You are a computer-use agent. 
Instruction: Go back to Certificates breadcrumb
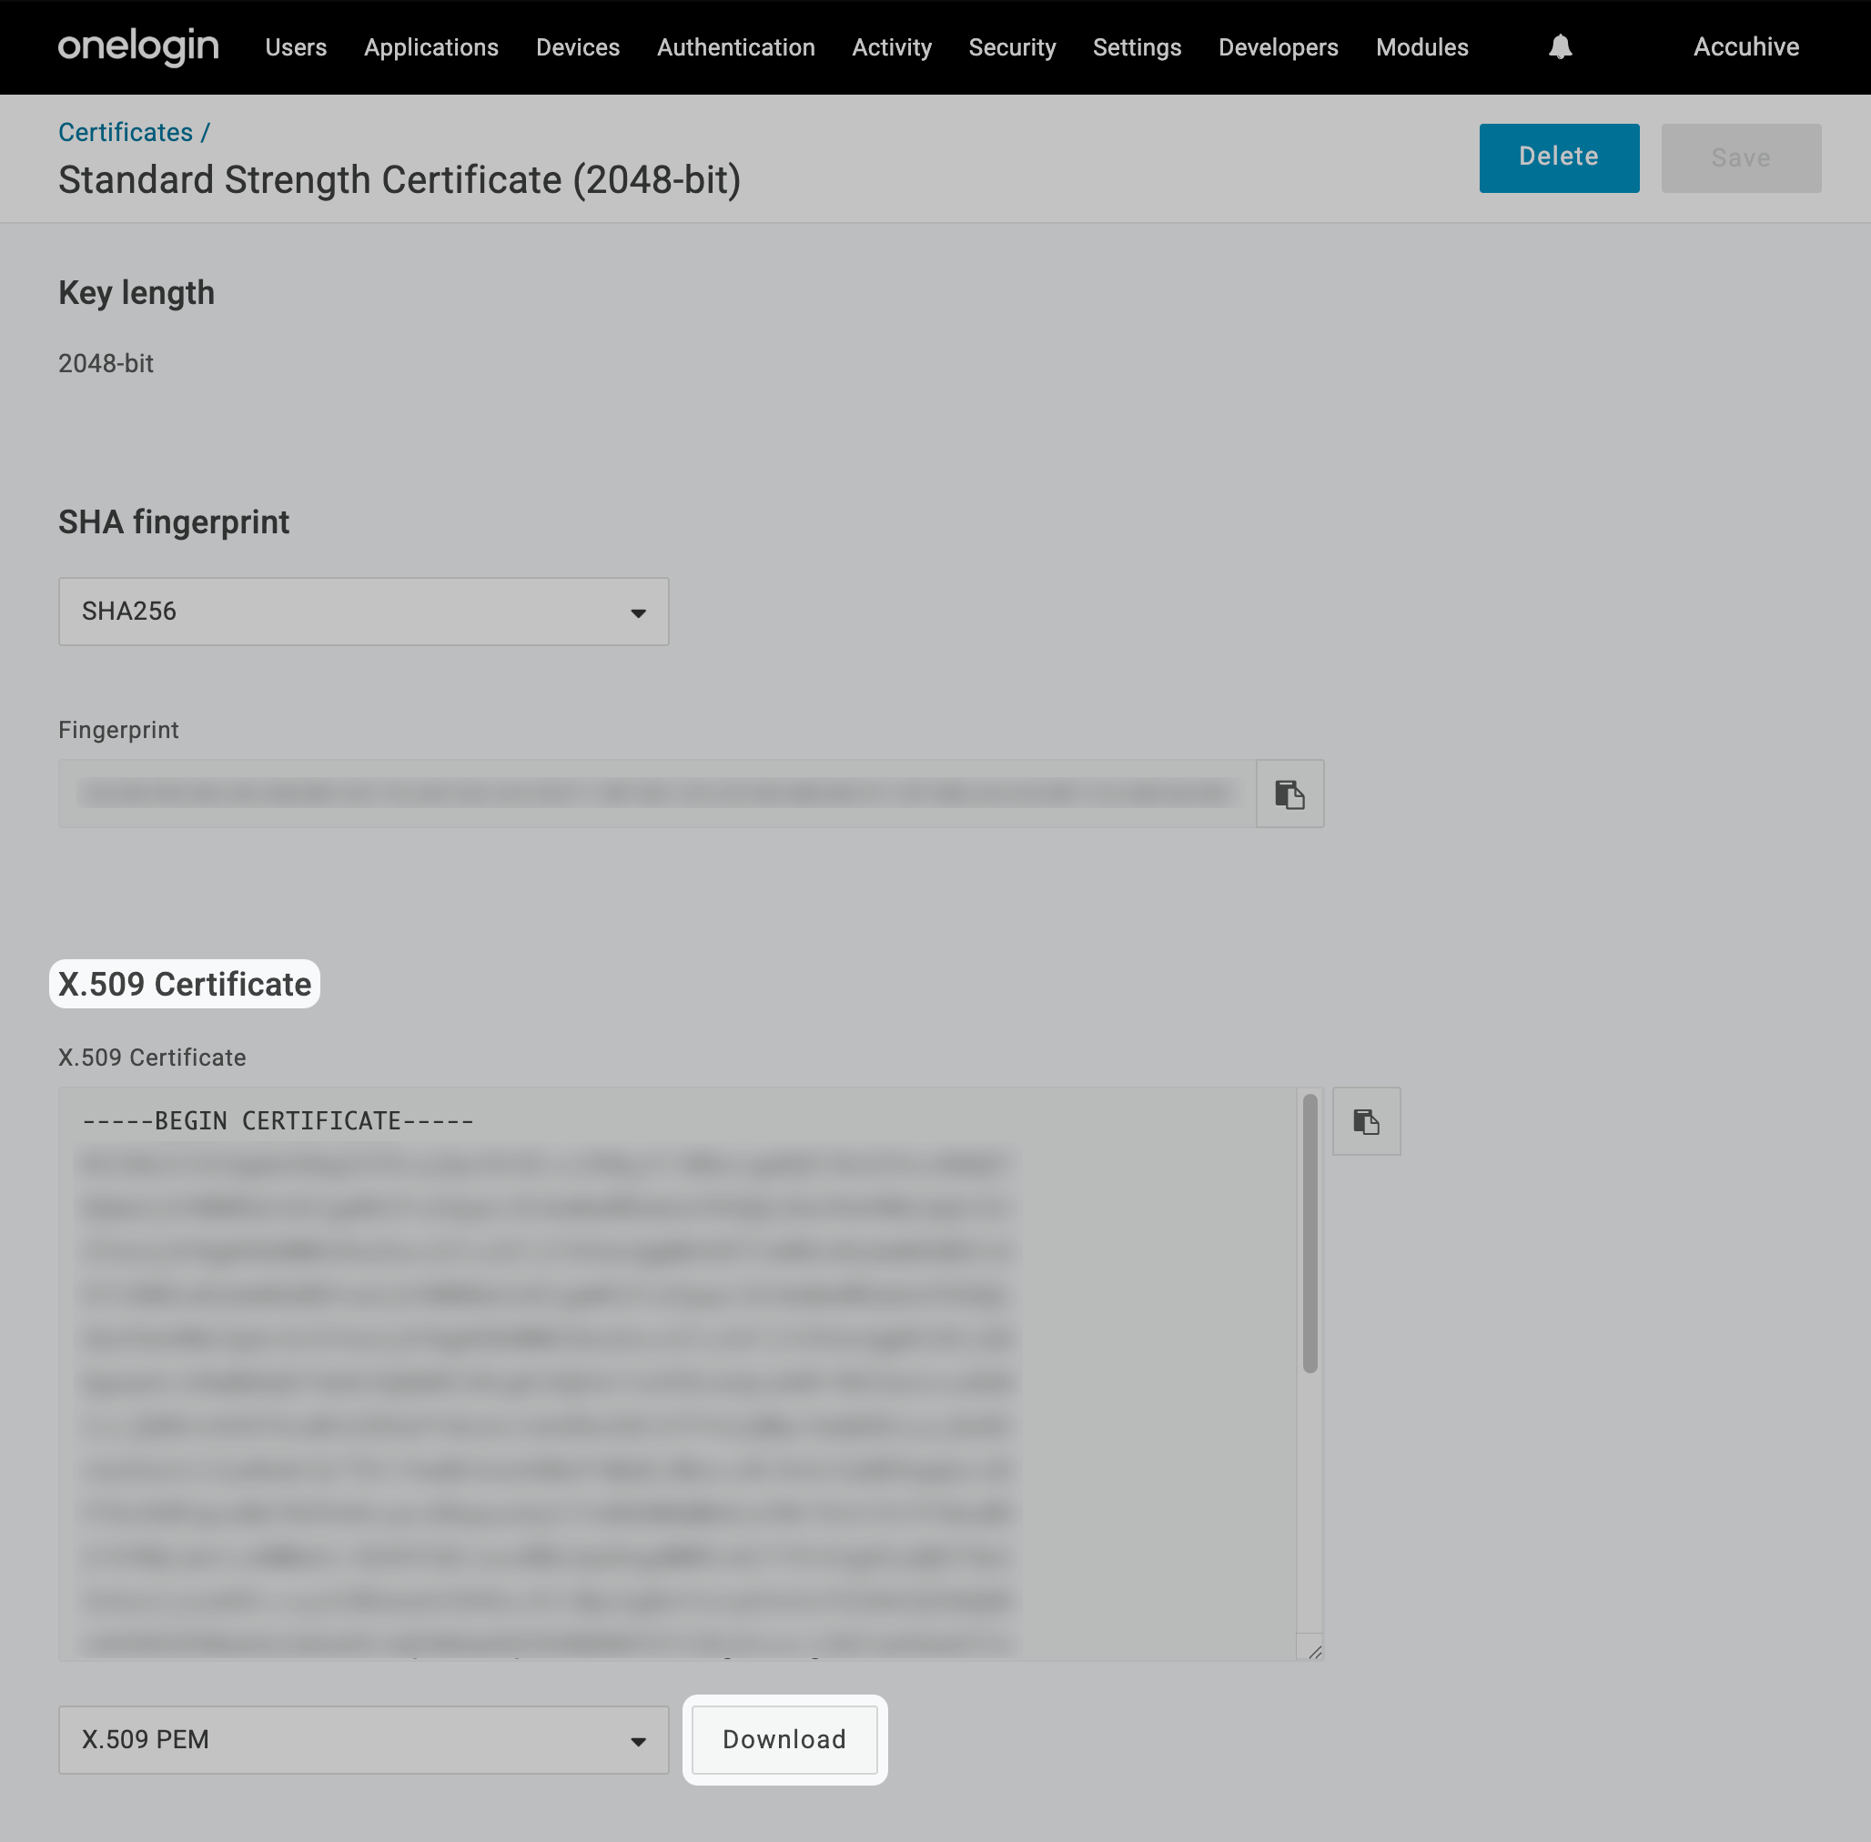tap(126, 133)
